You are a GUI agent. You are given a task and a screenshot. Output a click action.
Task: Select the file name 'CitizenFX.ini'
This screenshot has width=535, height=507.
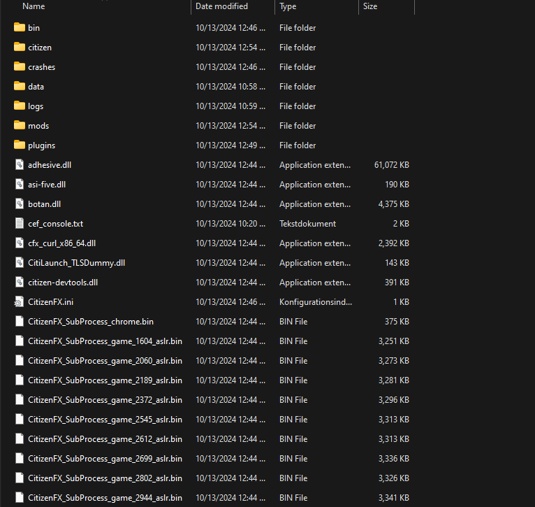(50, 302)
